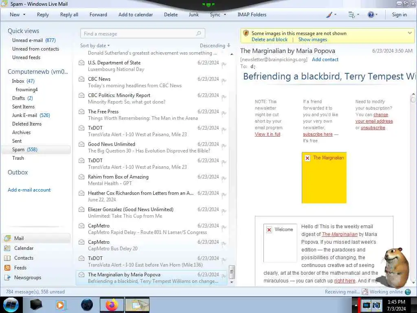
Task: Click Add e-mail account link
Action: tap(29, 190)
